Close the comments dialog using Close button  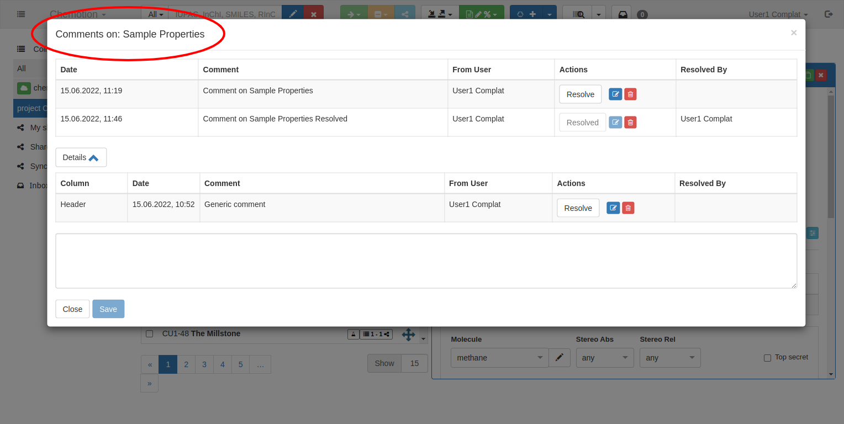72,309
